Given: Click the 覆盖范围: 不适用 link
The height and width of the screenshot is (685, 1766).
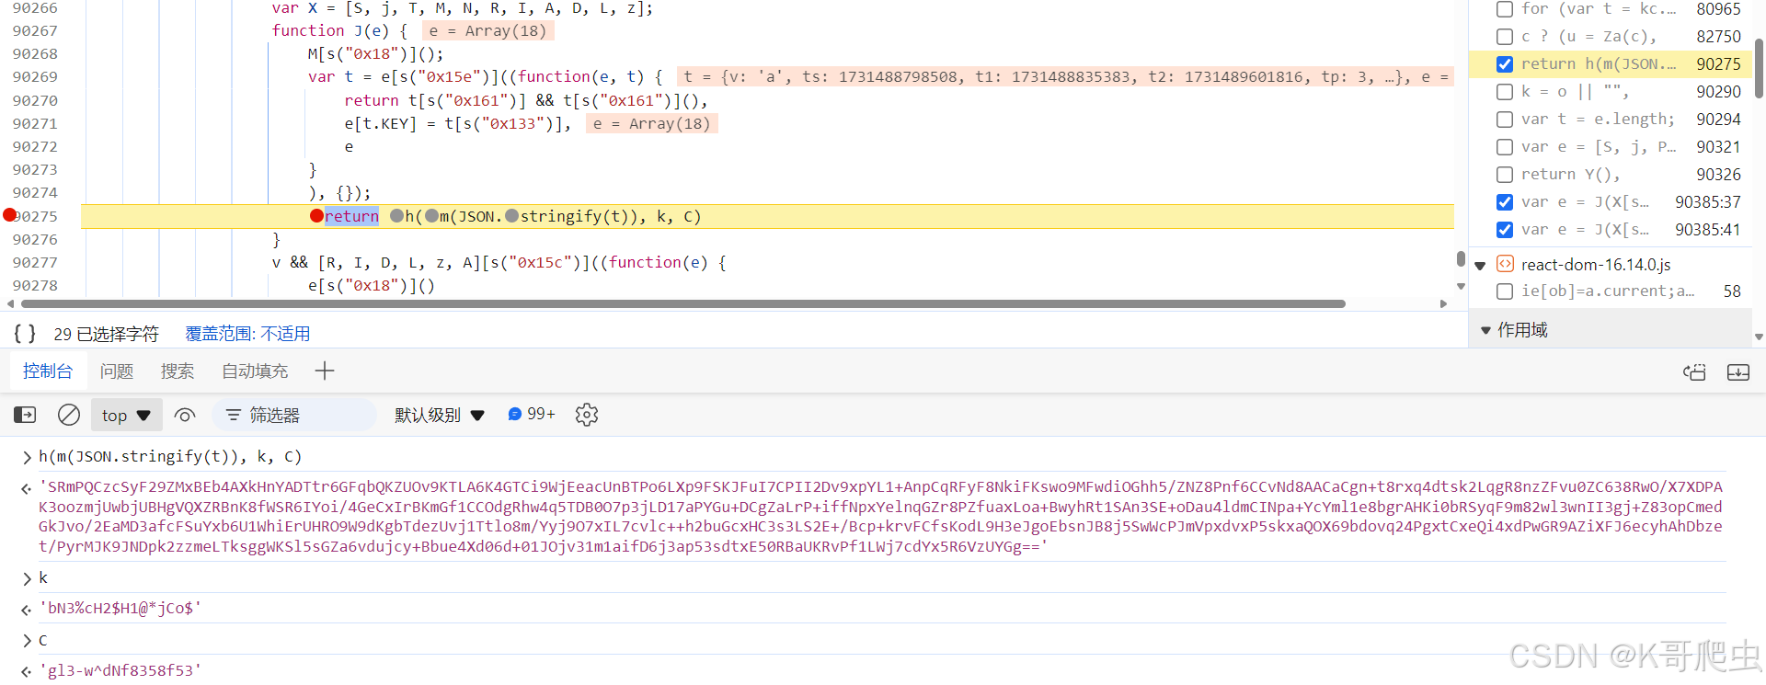Looking at the screenshot, I should pyautogui.click(x=247, y=334).
